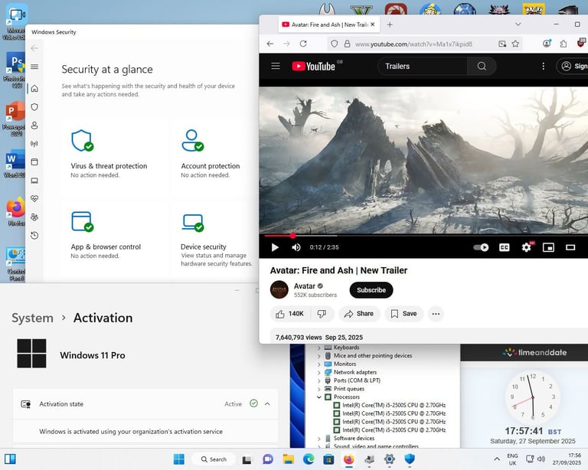Show hidden system tray icons
Screen dimensions: 588x470
click(x=497, y=459)
